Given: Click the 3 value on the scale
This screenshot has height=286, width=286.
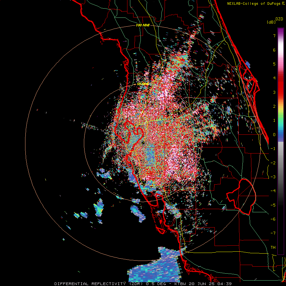Looking at the screenshot, I should [x=274, y=92].
